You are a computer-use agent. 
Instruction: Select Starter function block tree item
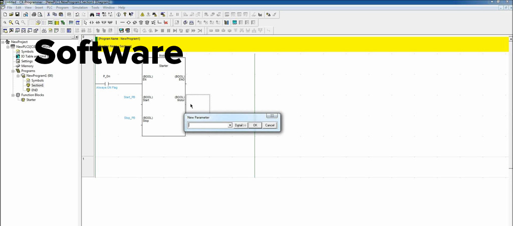pyautogui.click(x=31, y=100)
